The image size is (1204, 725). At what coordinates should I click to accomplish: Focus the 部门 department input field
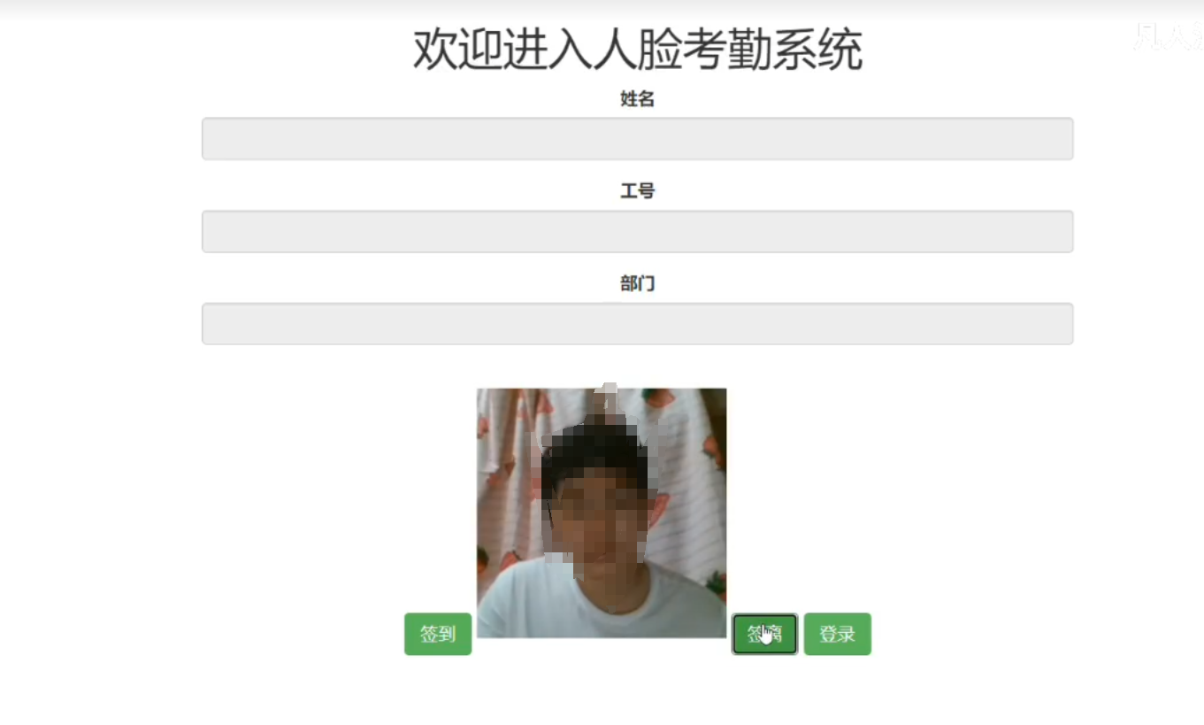[637, 323]
